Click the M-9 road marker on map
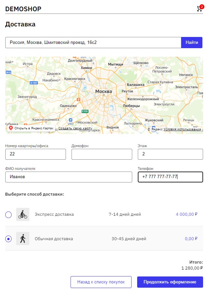 [9, 73]
